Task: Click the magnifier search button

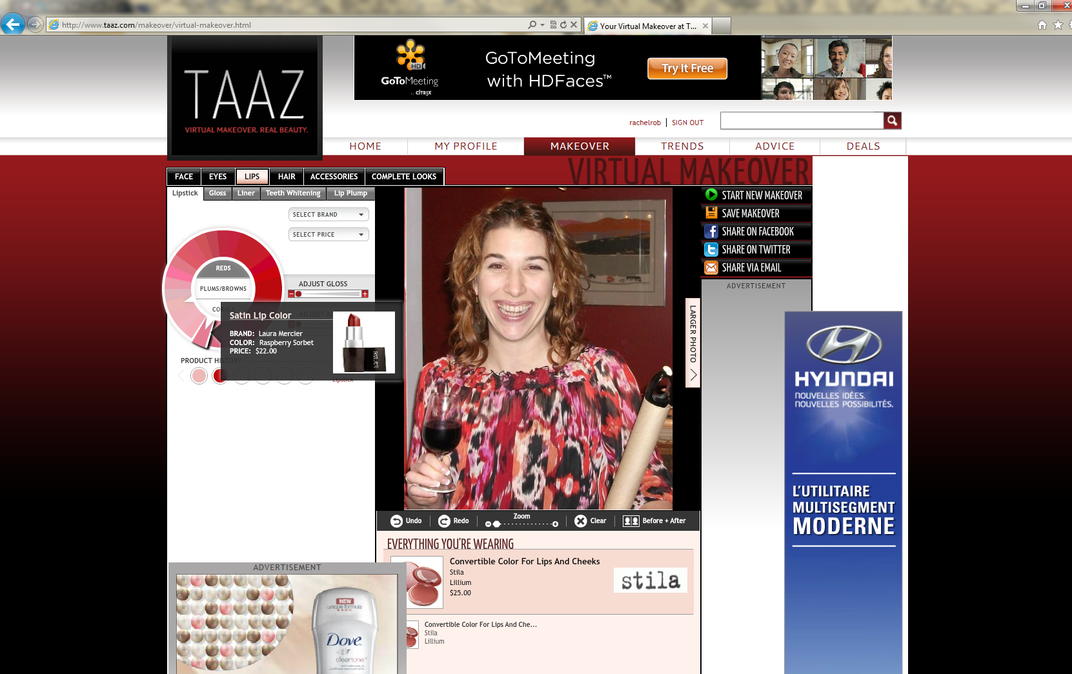Action: [892, 121]
